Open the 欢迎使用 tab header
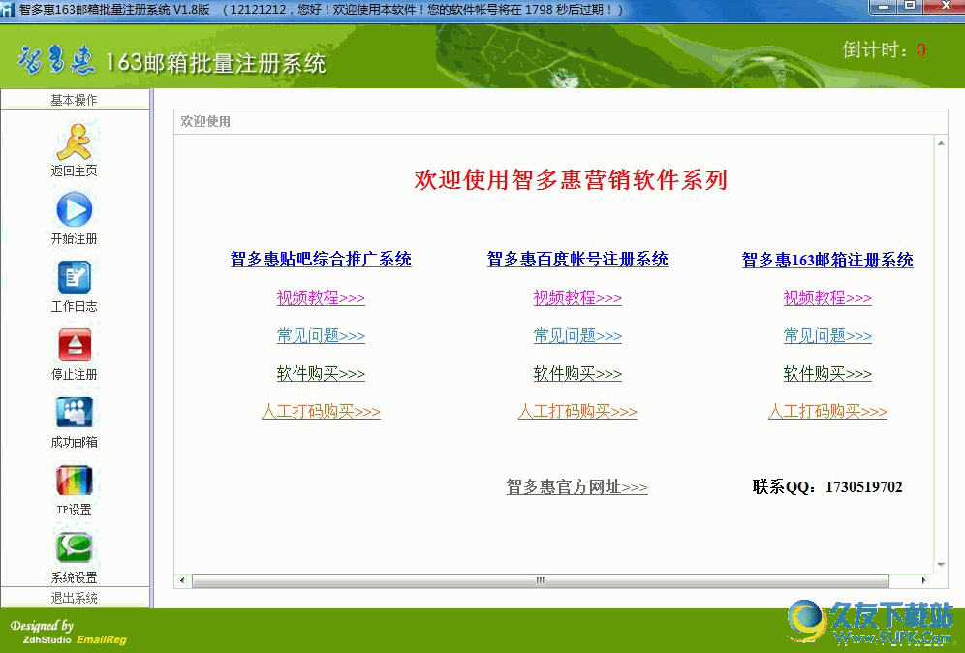This screenshot has width=965, height=653. (205, 122)
